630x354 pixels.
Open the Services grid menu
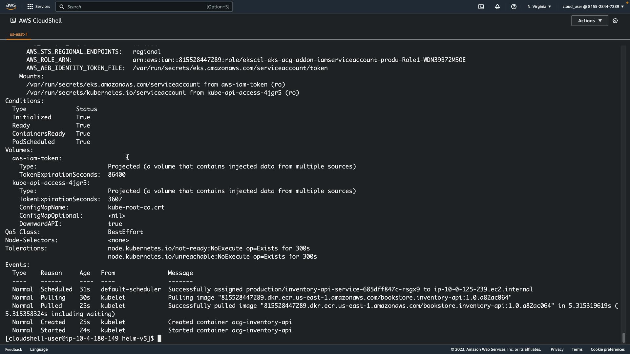30,7
